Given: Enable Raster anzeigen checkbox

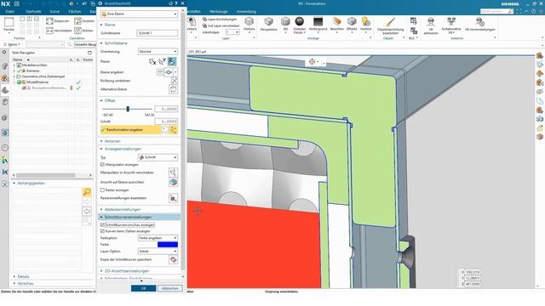Looking at the screenshot, I should 102,190.
